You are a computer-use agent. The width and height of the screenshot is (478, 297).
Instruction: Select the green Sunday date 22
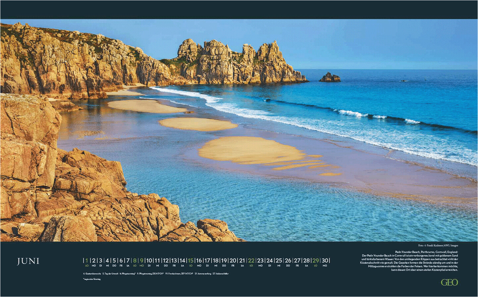251,261
